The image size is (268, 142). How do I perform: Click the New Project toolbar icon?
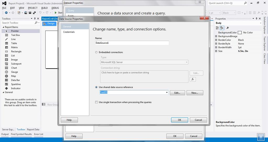coord(19,13)
